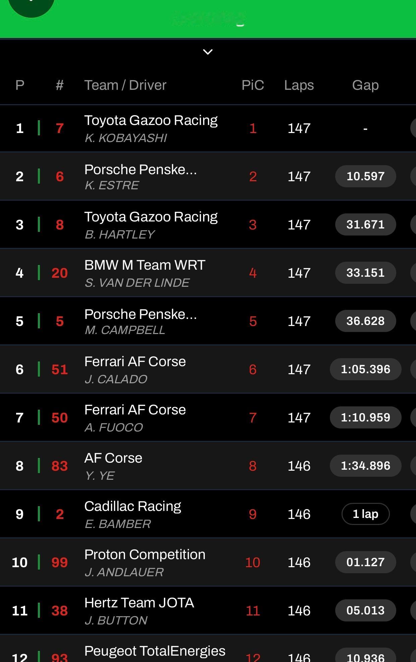
Task: Click the Team / Driver column header
Action: (125, 85)
